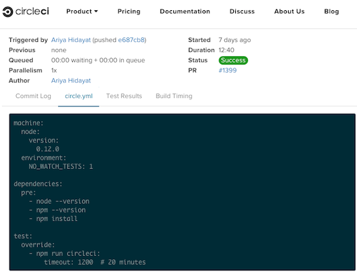Switch to the Commit Log tab
Screen dimensions: 357x276
point(34,96)
